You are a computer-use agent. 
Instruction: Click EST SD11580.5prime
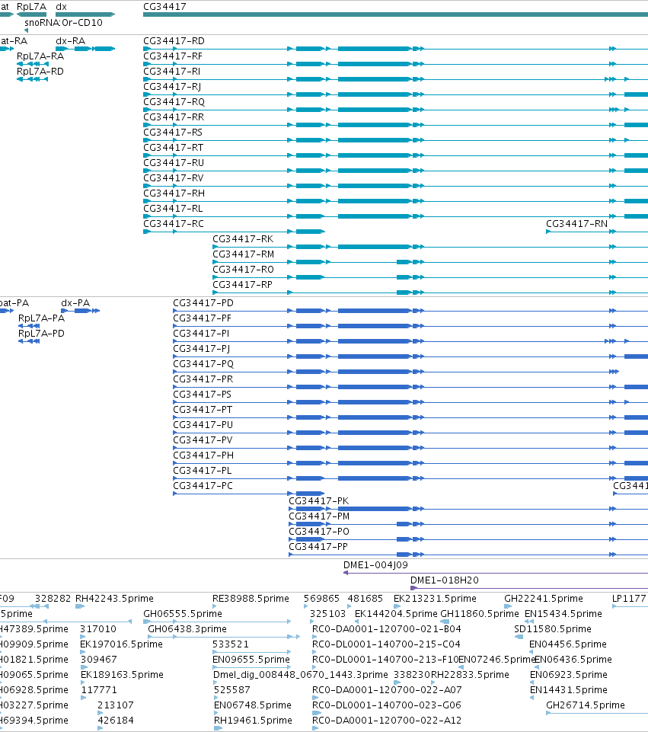coord(553,629)
